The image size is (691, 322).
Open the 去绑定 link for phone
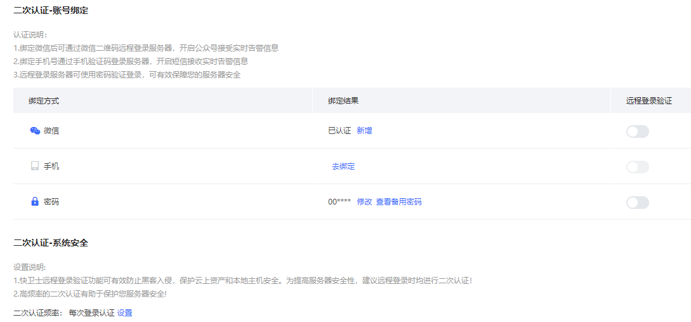tap(343, 166)
